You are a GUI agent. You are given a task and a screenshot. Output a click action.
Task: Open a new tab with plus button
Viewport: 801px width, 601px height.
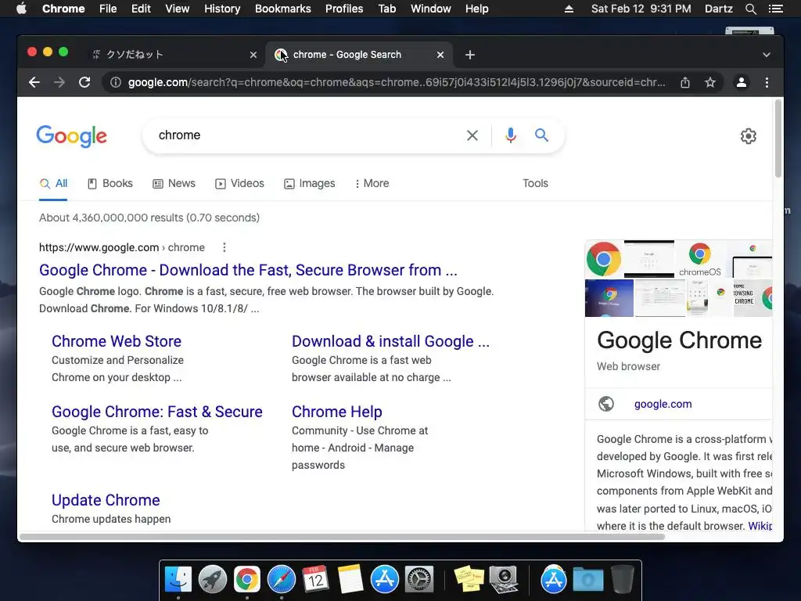470,55
